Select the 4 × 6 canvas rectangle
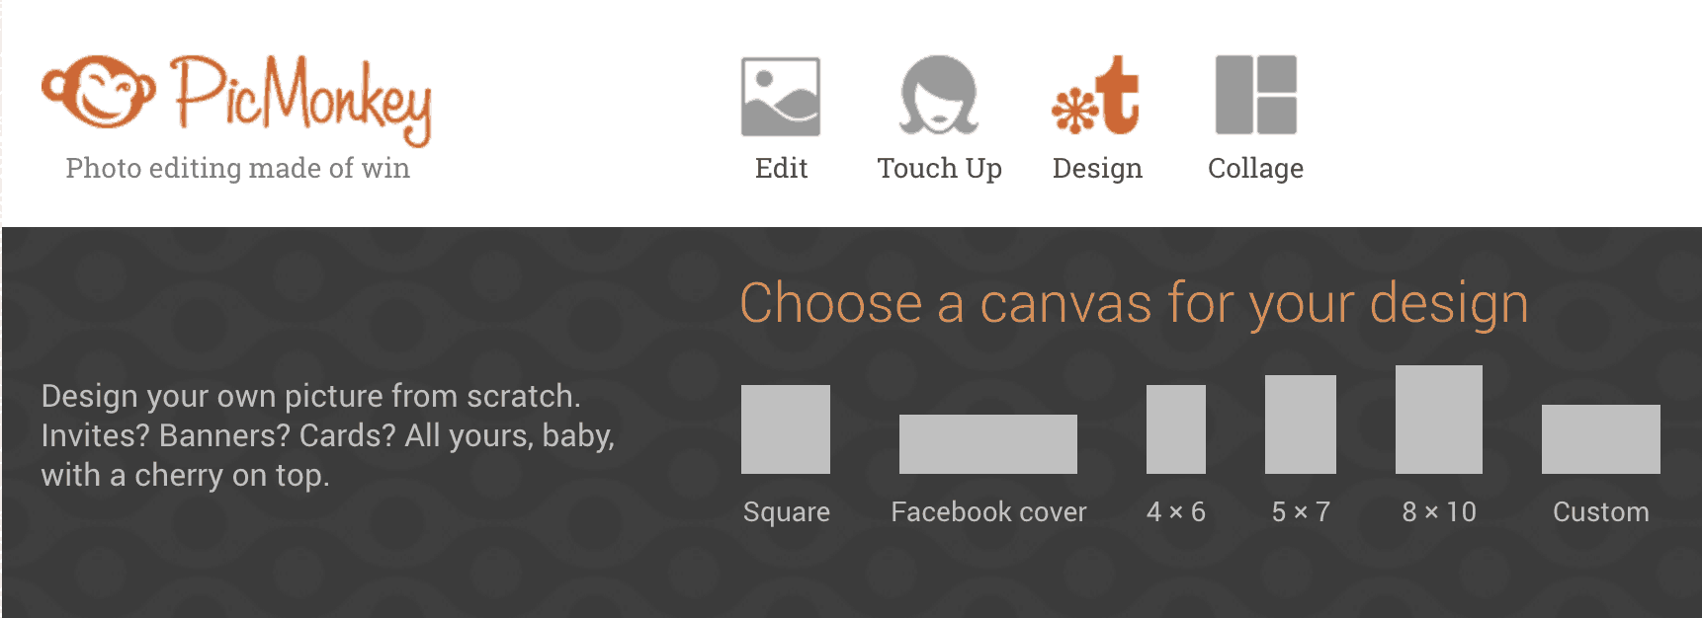Screen dimensions: 1702x618 (1176, 429)
